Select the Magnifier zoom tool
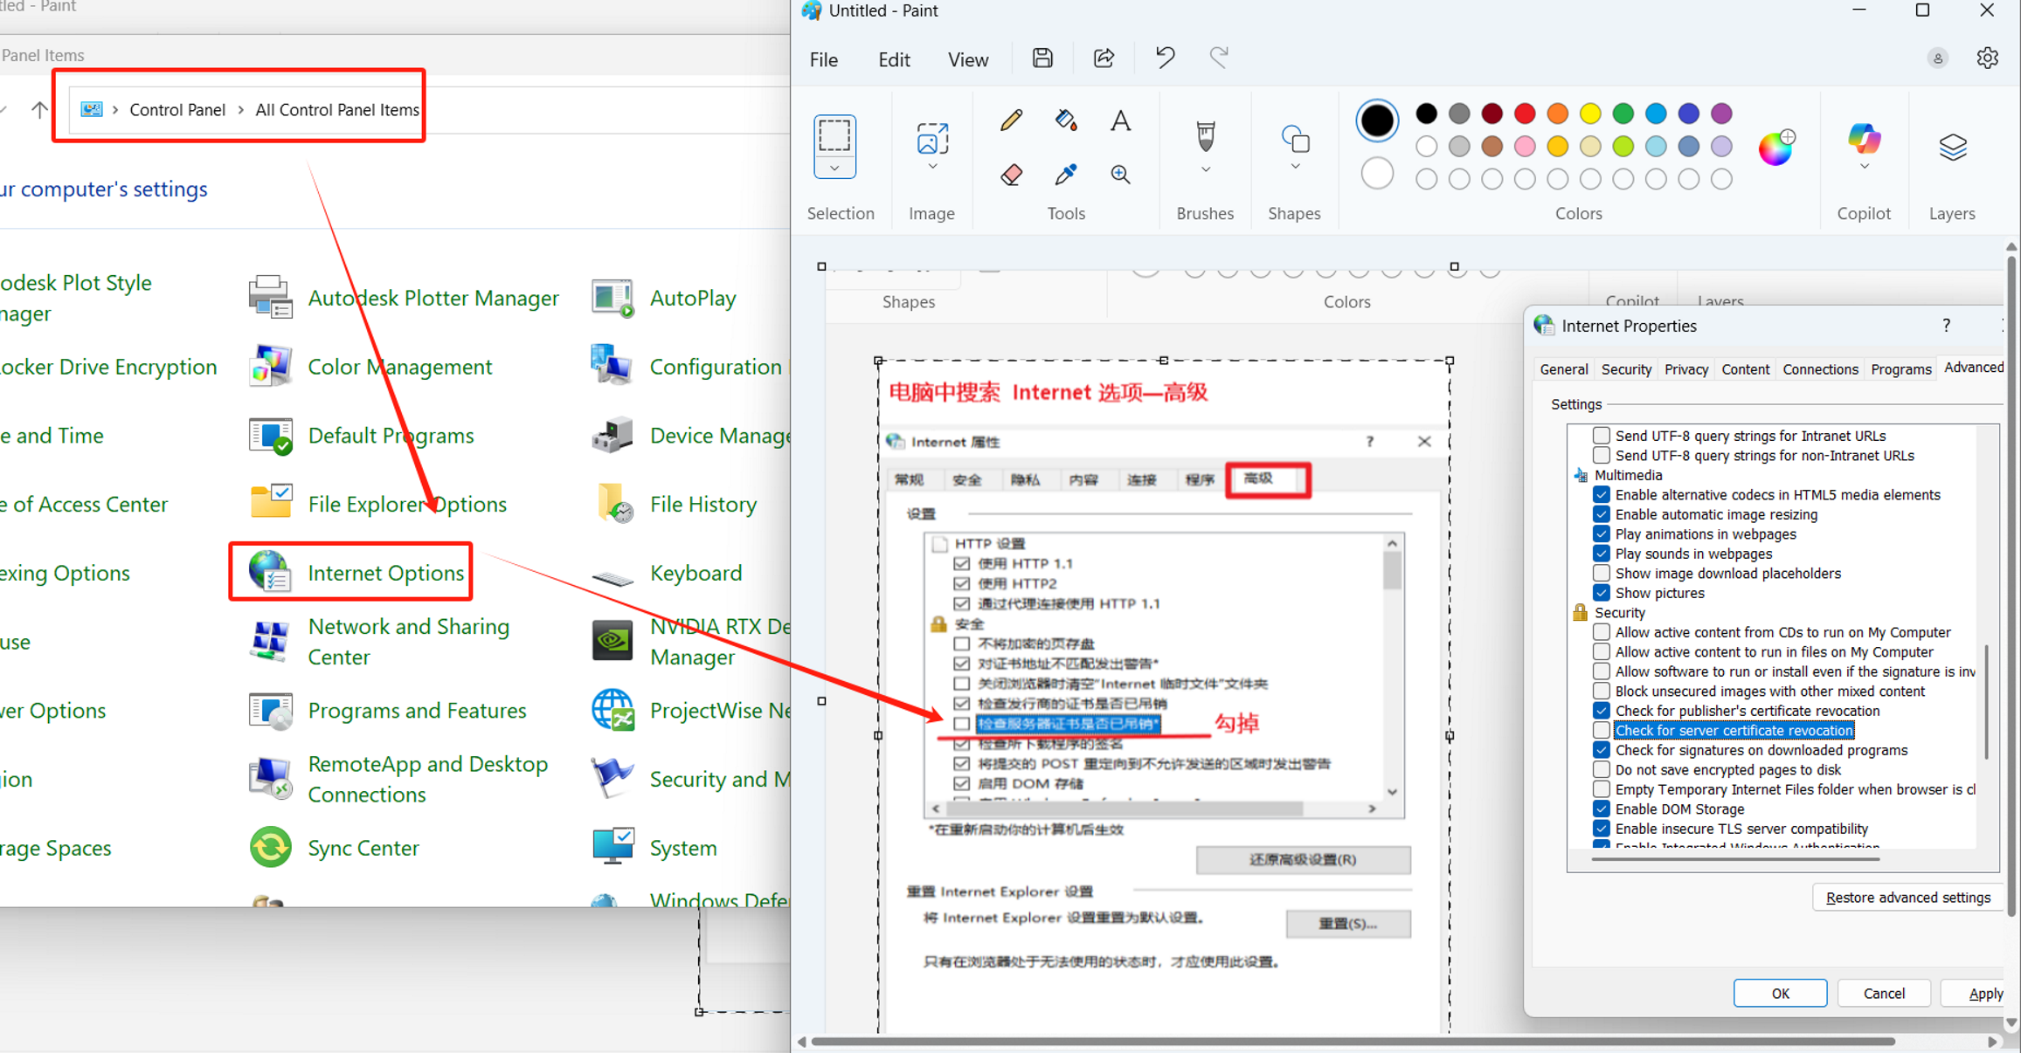Screen dimensions: 2021x1053 [1120, 175]
